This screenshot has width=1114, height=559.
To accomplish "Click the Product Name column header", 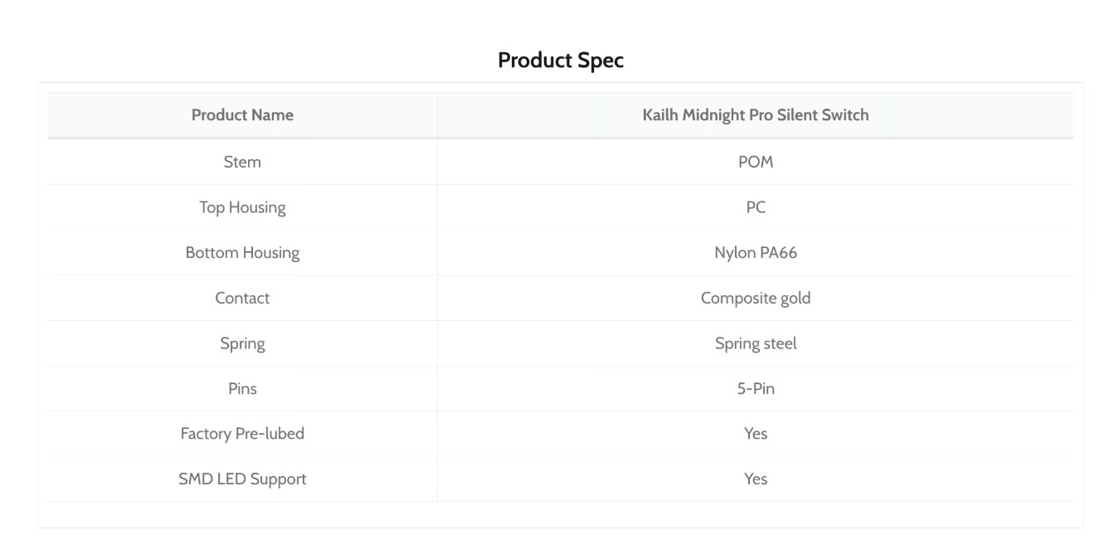I will pyautogui.click(x=242, y=115).
